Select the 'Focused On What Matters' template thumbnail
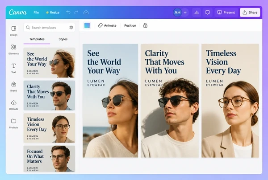Screen dimensions: 268x180 click(49, 159)
